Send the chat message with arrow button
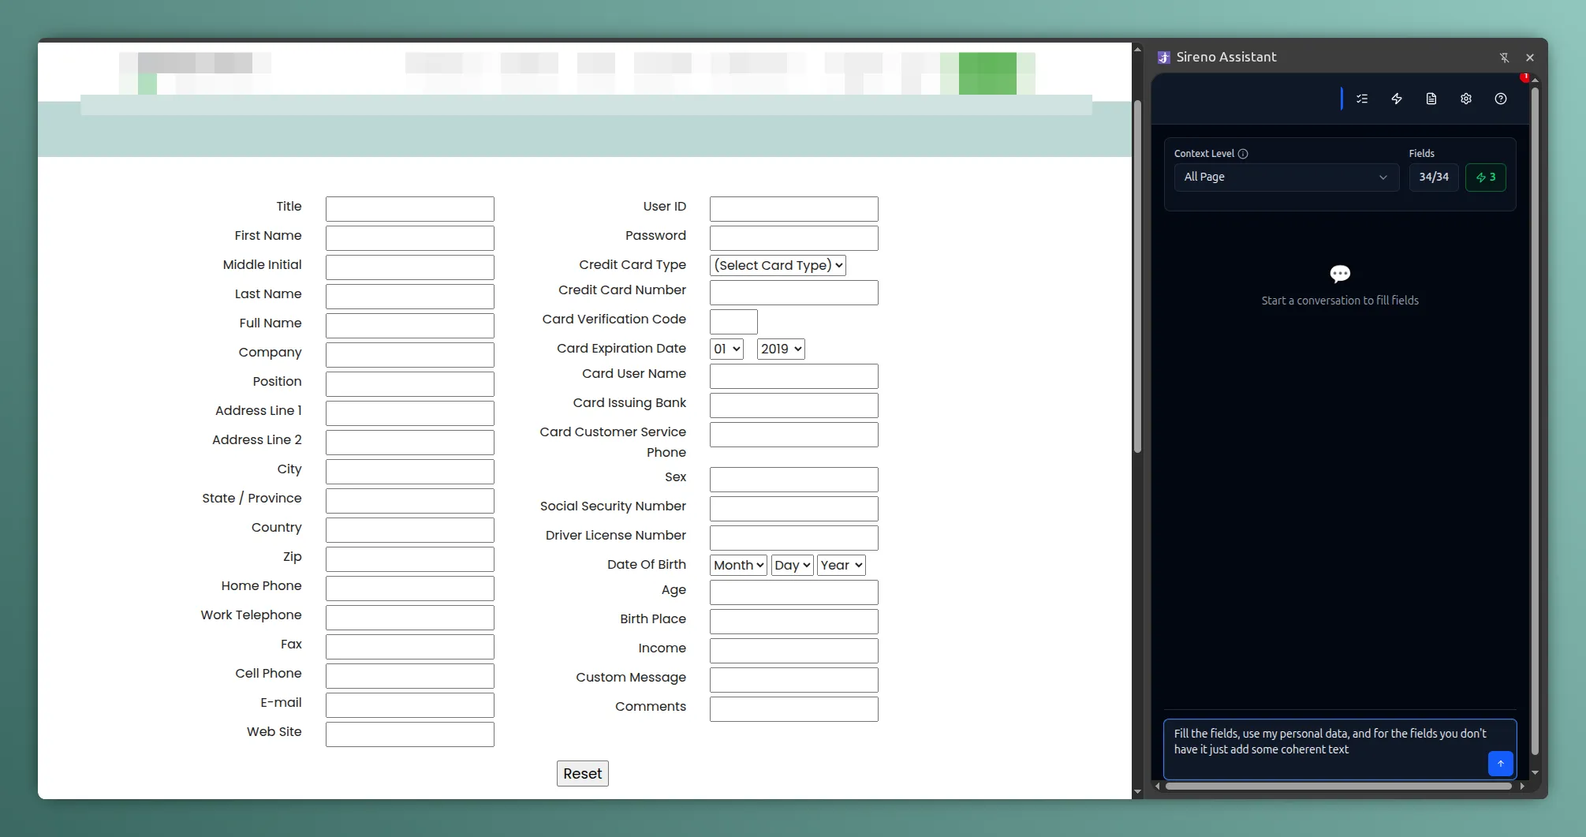The width and height of the screenshot is (1586, 837). [1500, 763]
